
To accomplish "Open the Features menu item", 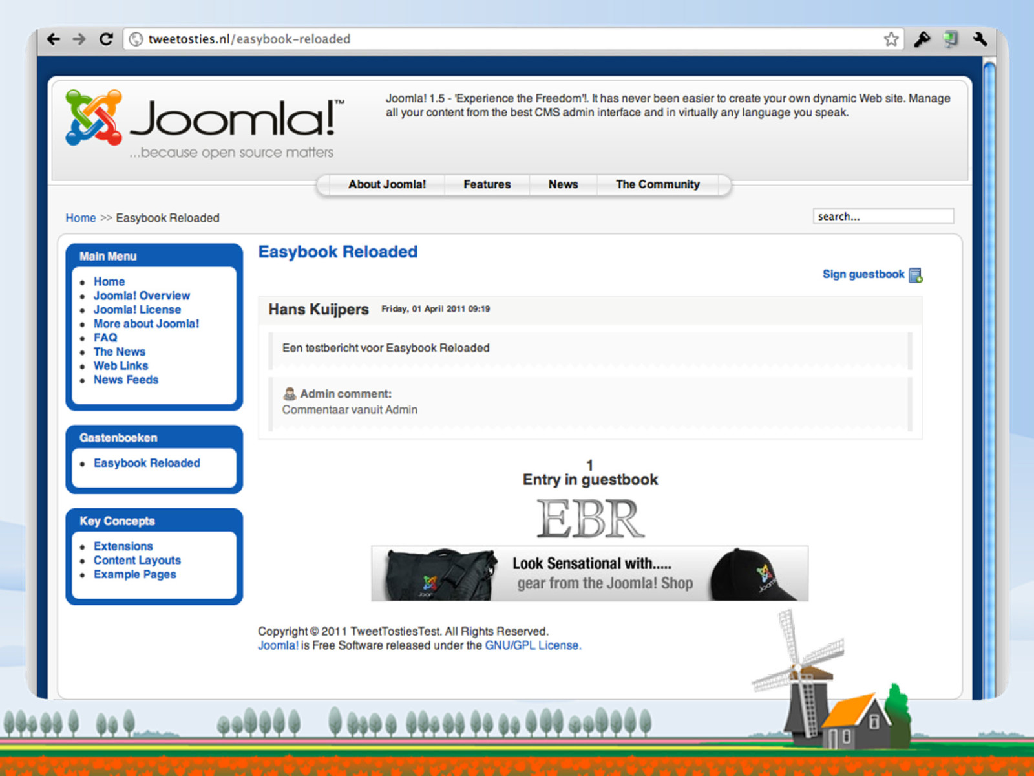I will (487, 184).
